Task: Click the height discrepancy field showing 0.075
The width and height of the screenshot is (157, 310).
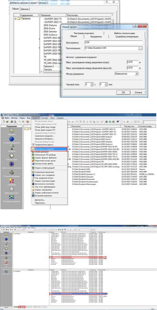Action: 132,68
